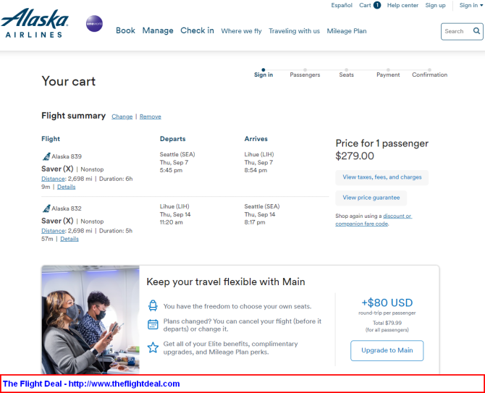Click the cart count badge
The height and width of the screenshot is (393, 485).
[x=377, y=5]
